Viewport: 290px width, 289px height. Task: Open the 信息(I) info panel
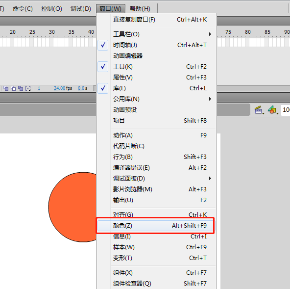[x=156, y=236]
